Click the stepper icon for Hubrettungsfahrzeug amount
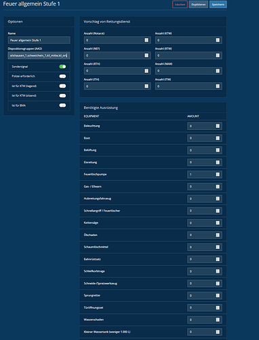This screenshot has height=340, width=259. 218,199
